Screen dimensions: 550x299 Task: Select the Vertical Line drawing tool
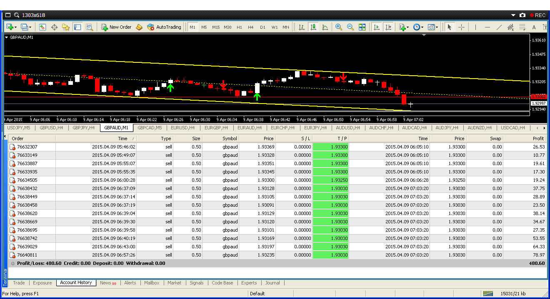click(475, 27)
